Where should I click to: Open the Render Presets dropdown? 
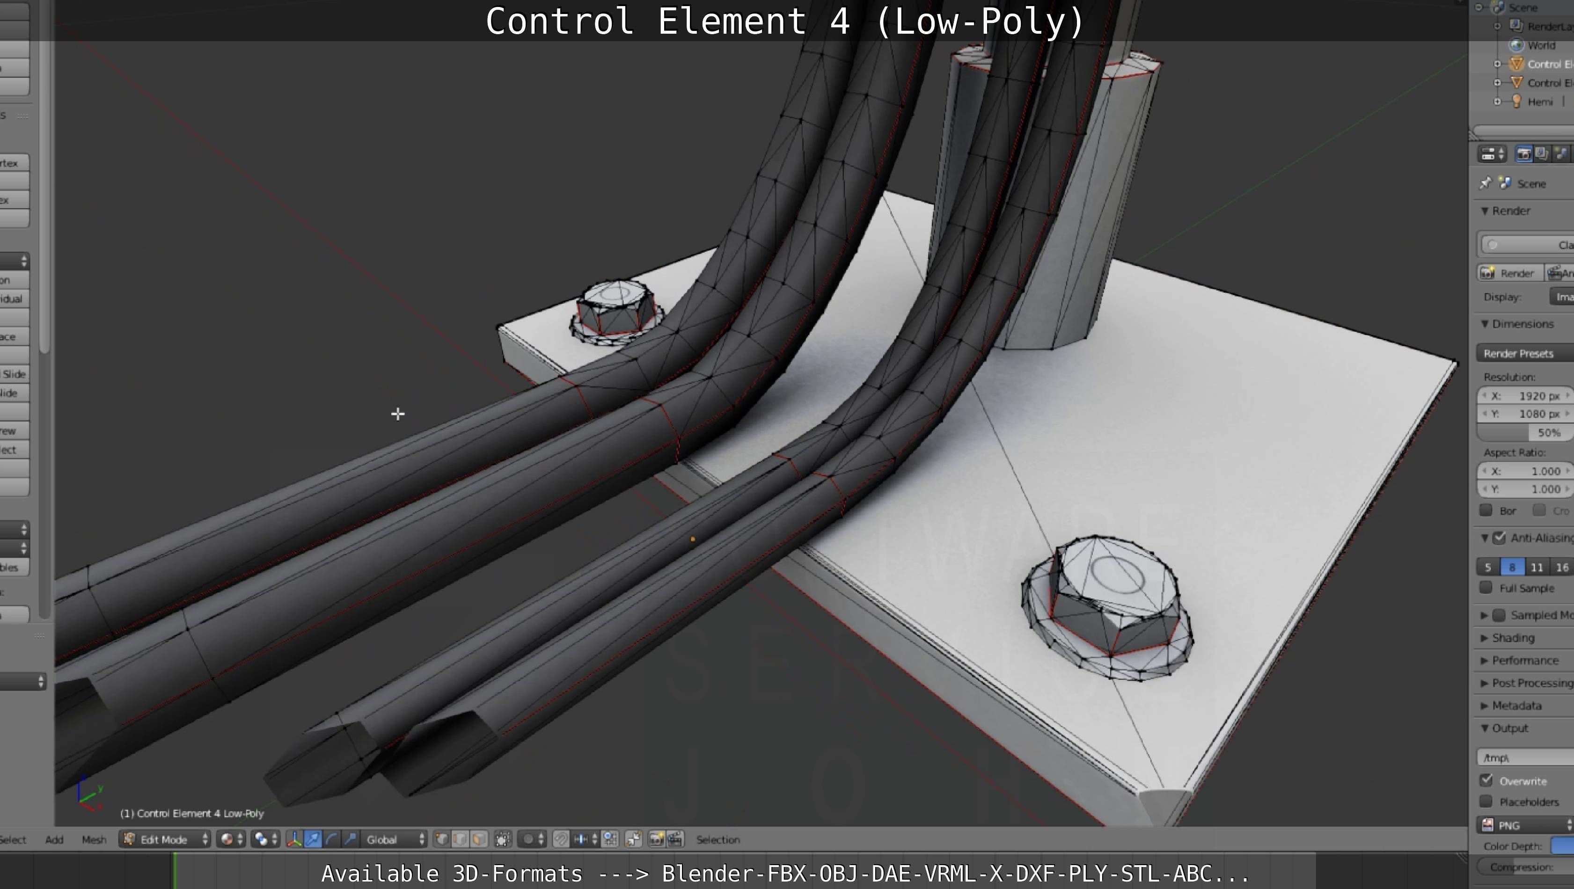pos(1526,353)
